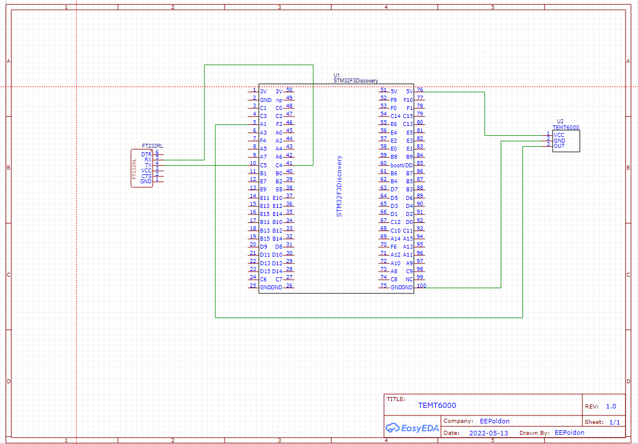
Task: Click pin 76 labeled 5V on STM32F3Discovery
Action: coord(419,92)
